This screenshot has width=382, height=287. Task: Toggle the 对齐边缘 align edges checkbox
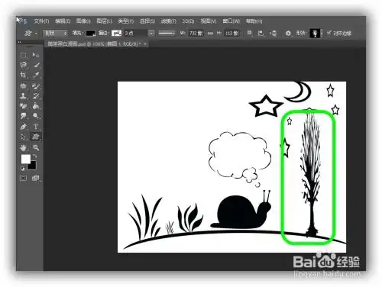pyautogui.click(x=329, y=33)
